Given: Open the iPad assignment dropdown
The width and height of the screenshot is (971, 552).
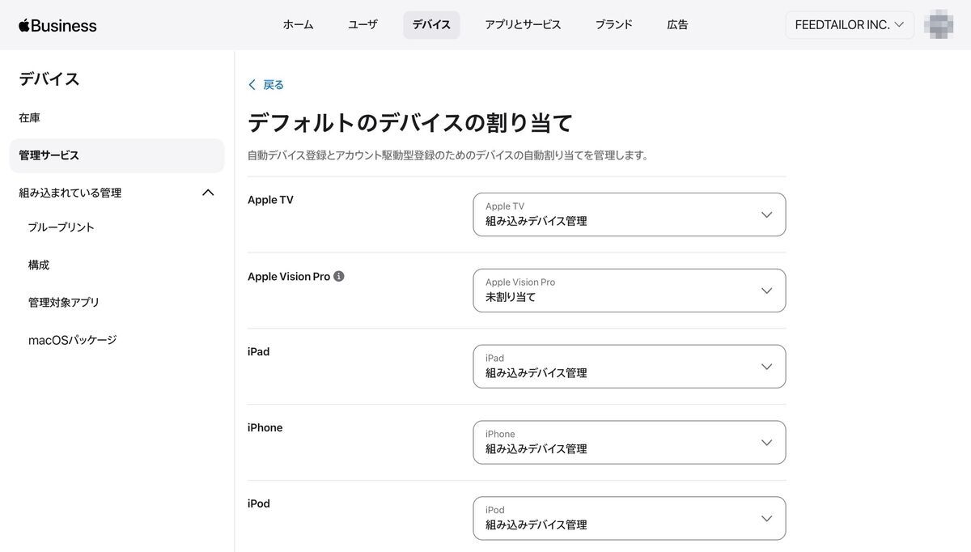Looking at the screenshot, I should (630, 367).
